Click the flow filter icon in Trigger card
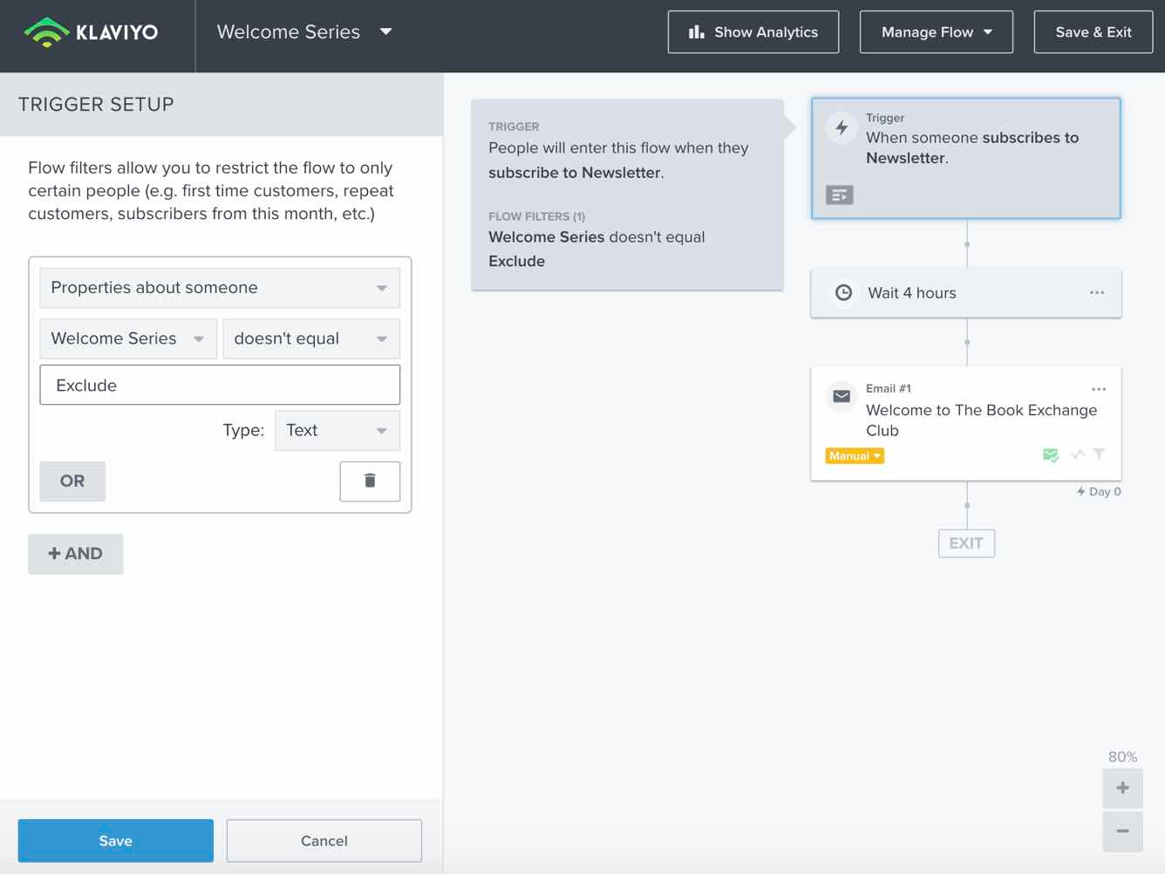The height and width of the screenshot is (874, 1165). click(840, 195)
